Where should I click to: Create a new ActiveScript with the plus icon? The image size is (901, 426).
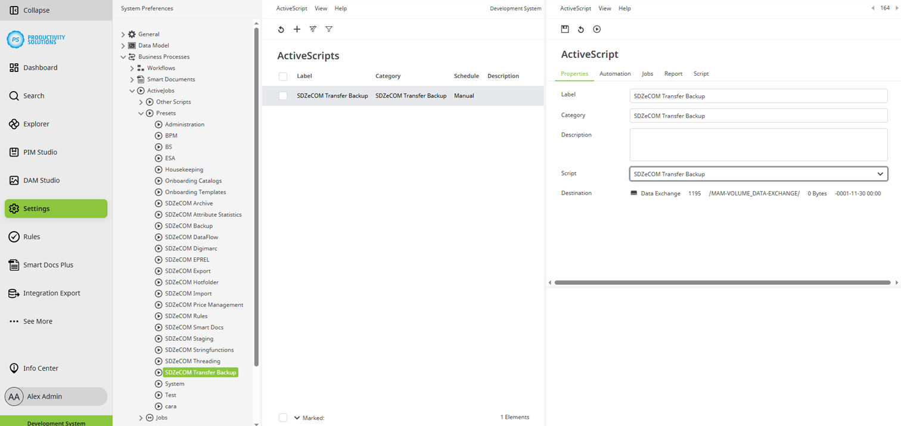click(x=297, y=29)
